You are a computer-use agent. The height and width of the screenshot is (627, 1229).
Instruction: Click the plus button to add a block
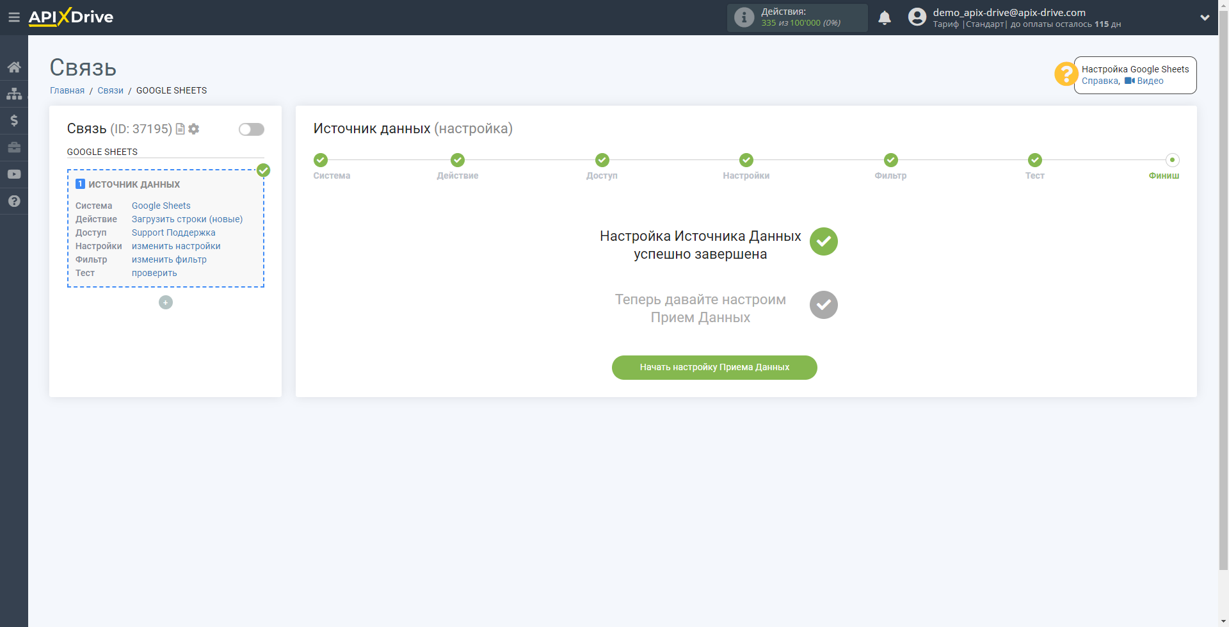166,302
